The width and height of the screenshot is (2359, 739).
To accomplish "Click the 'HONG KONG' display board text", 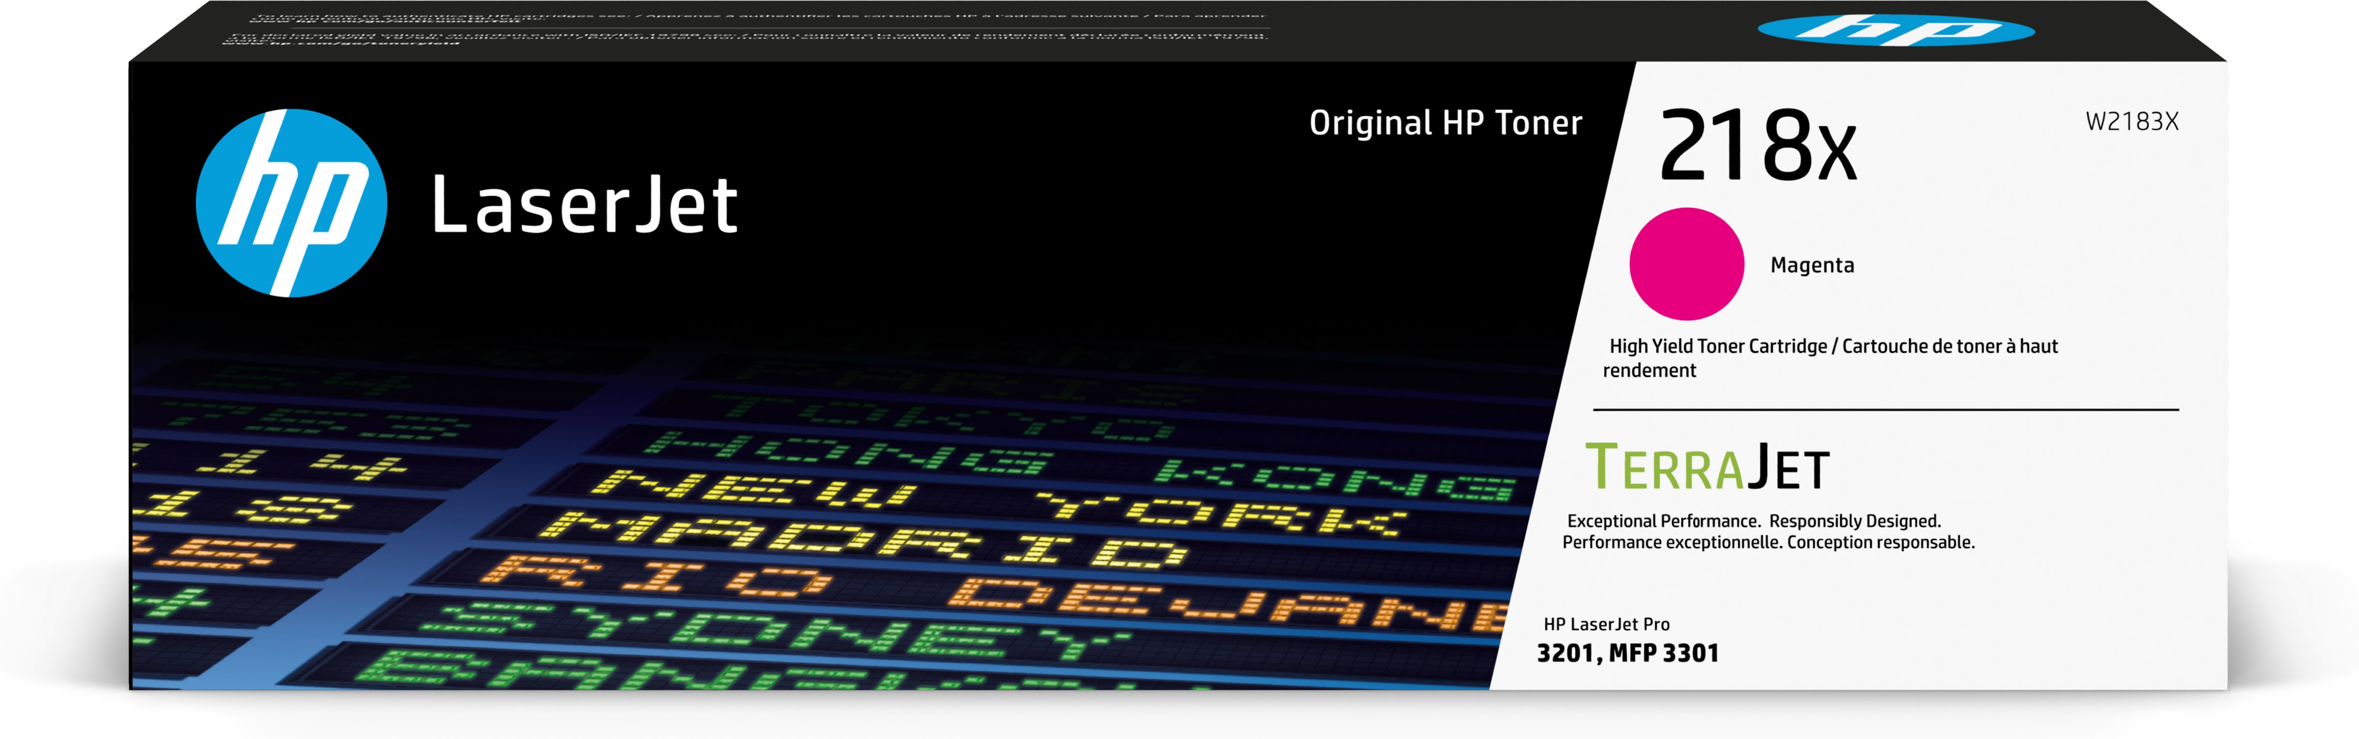I will (1080, 465).
